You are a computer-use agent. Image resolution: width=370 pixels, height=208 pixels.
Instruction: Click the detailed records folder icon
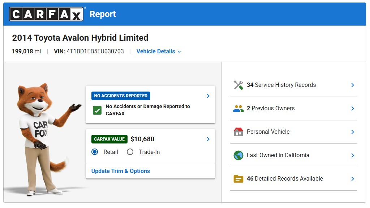click(238, 179)
